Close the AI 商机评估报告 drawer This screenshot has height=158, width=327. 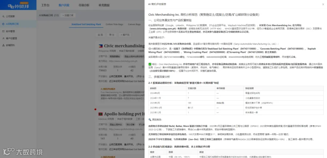[x=323, y=4]
